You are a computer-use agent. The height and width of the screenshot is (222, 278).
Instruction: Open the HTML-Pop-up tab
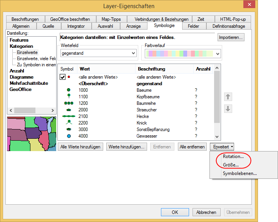click(233, 19)
